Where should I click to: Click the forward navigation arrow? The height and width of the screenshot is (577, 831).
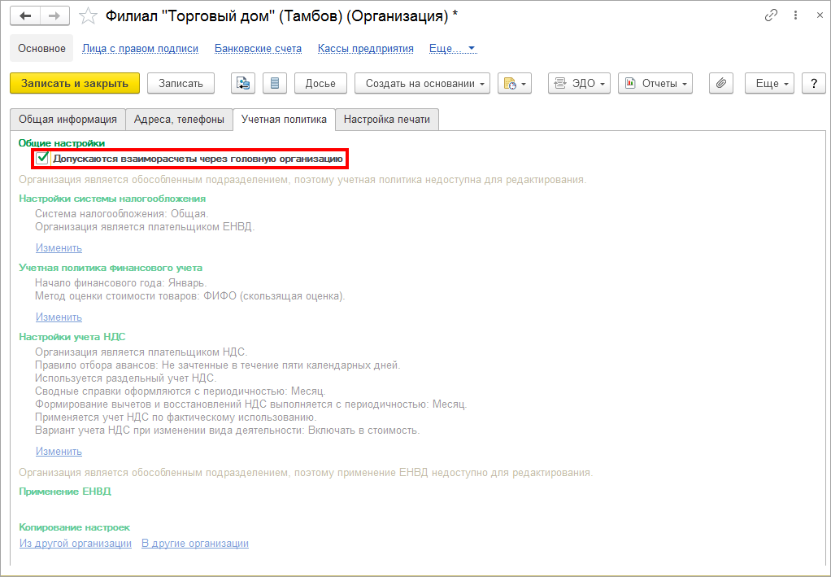point(54,16)
